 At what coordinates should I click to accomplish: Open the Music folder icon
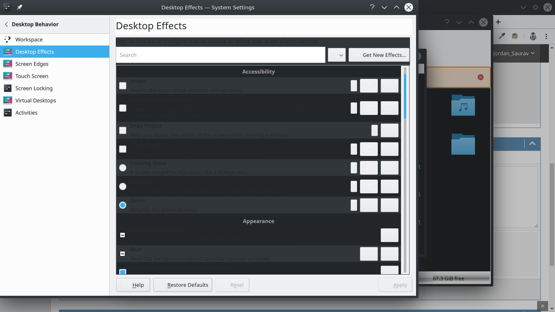[x=463, y=105]
